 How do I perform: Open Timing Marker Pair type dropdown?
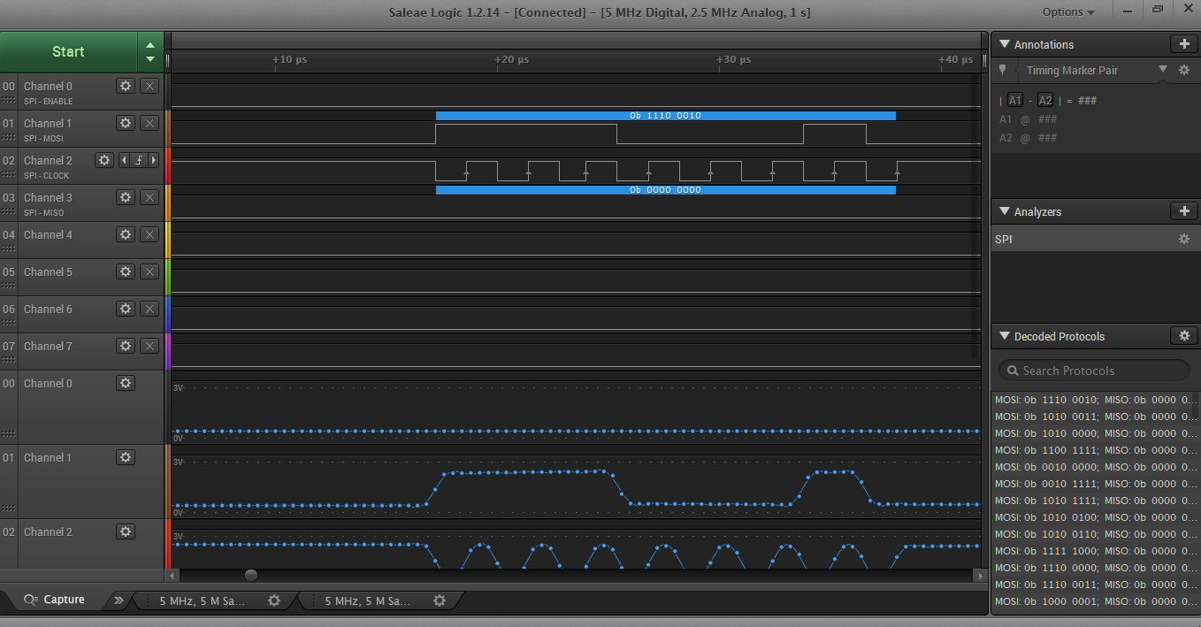[1163, 70]
